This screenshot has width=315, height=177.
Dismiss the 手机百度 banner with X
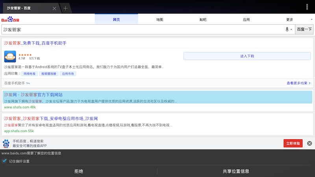309,143
